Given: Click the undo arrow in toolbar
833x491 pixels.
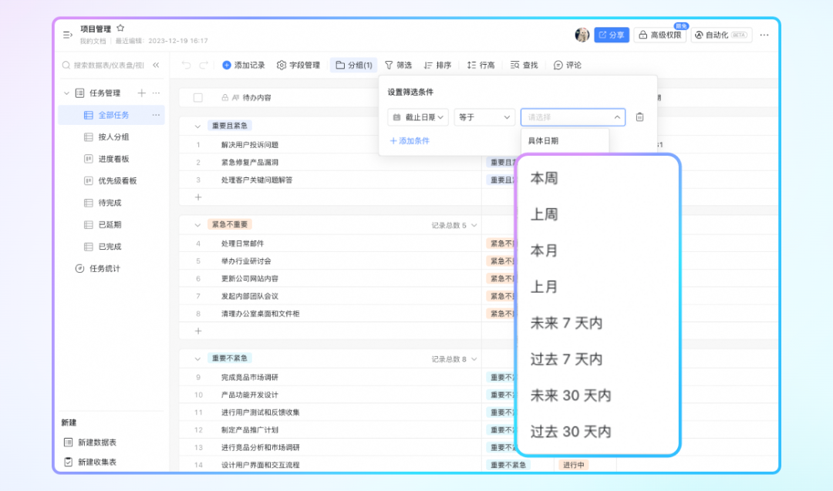Looking at the screenshot, I should pyautogui.click(x=186, y=66).
